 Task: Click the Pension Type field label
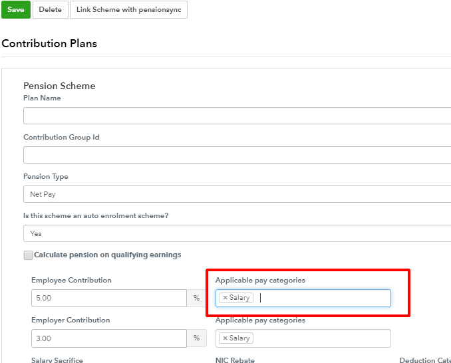46,177
